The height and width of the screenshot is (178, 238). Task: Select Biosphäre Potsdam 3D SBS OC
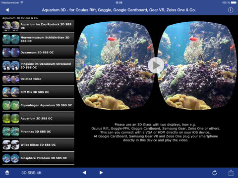(38, 158)
